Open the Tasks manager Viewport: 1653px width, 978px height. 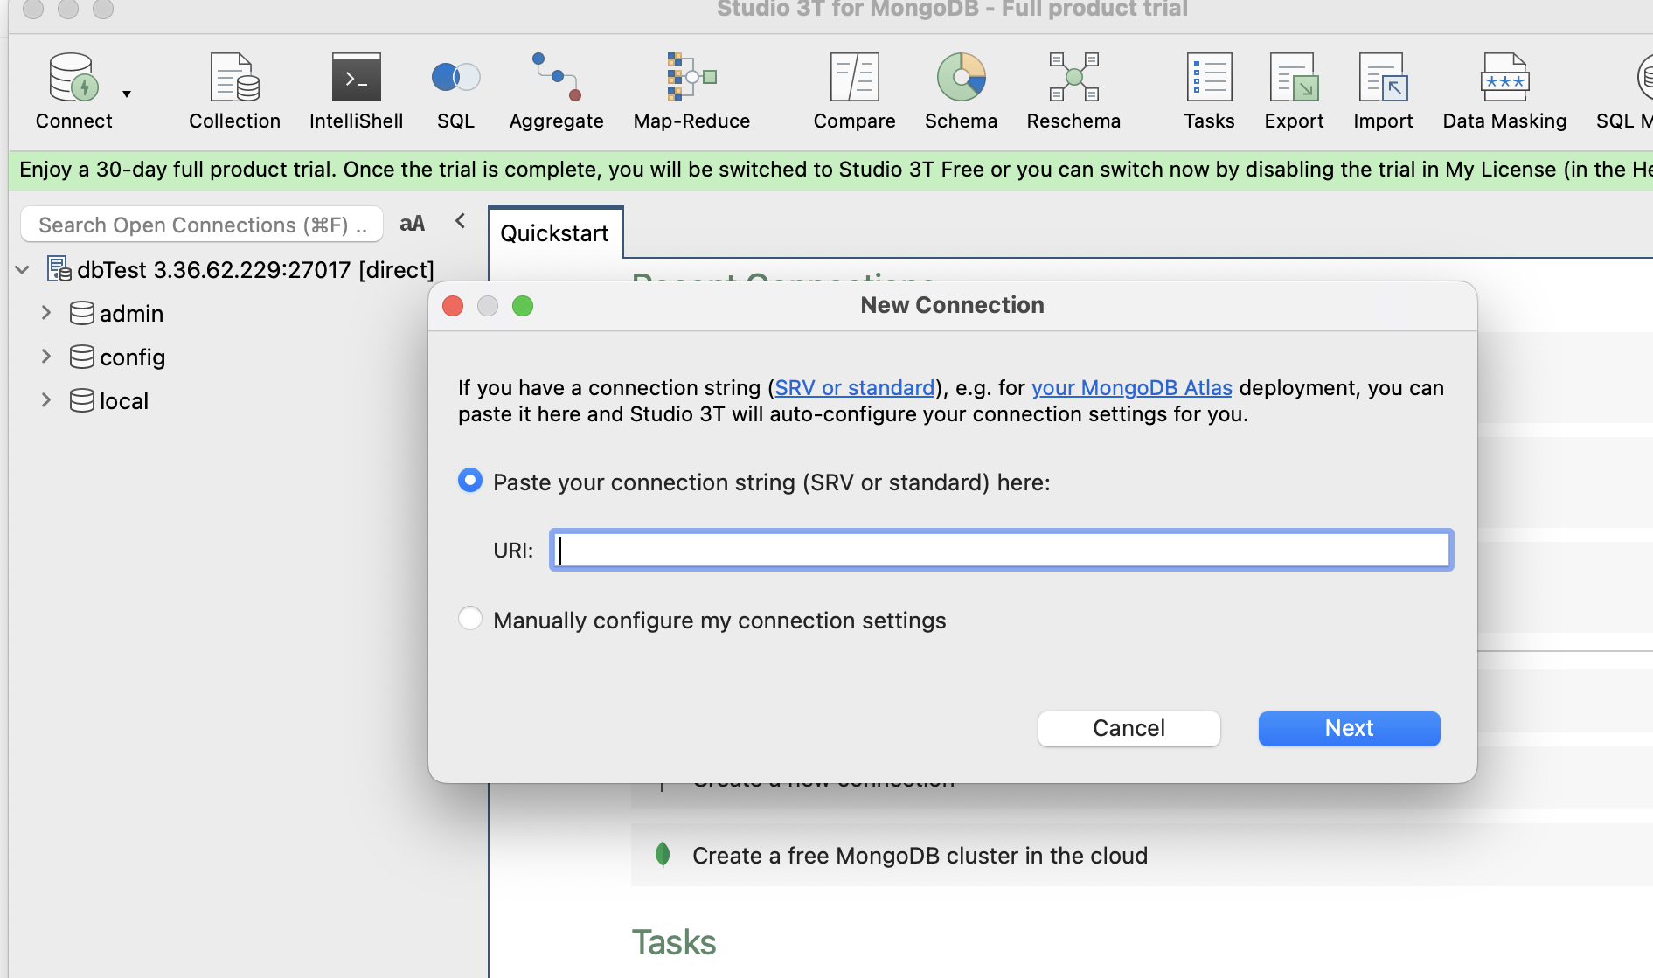click(x=1209, y=91)
